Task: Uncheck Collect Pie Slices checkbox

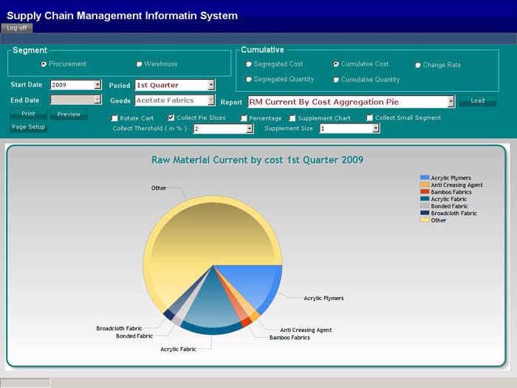Action: coord(171,118)
